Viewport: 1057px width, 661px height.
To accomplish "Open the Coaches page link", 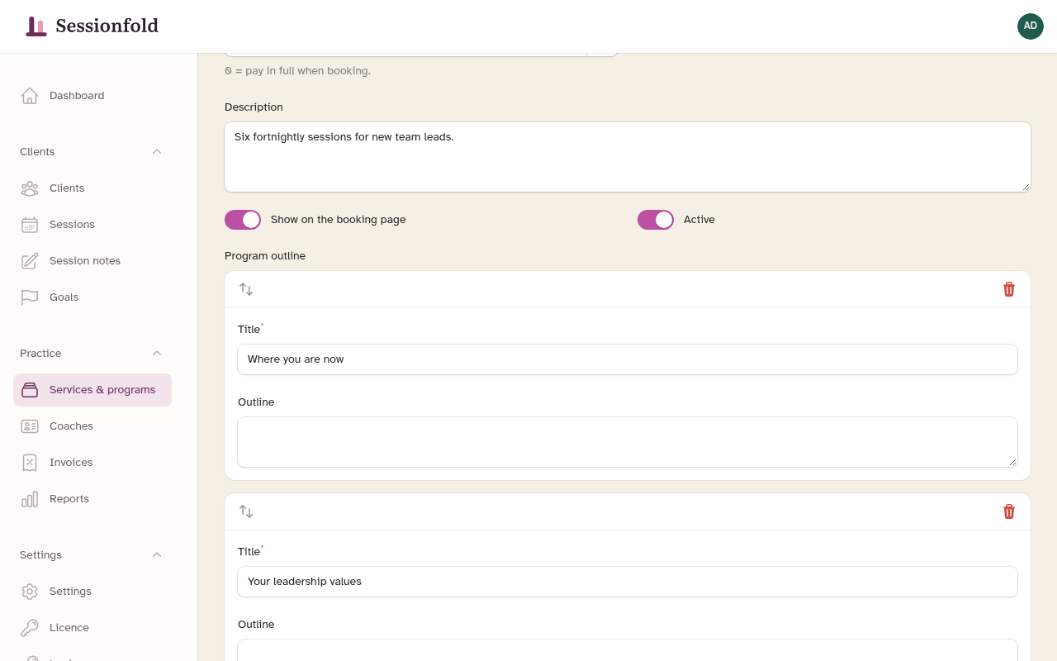I will (92, 426).
